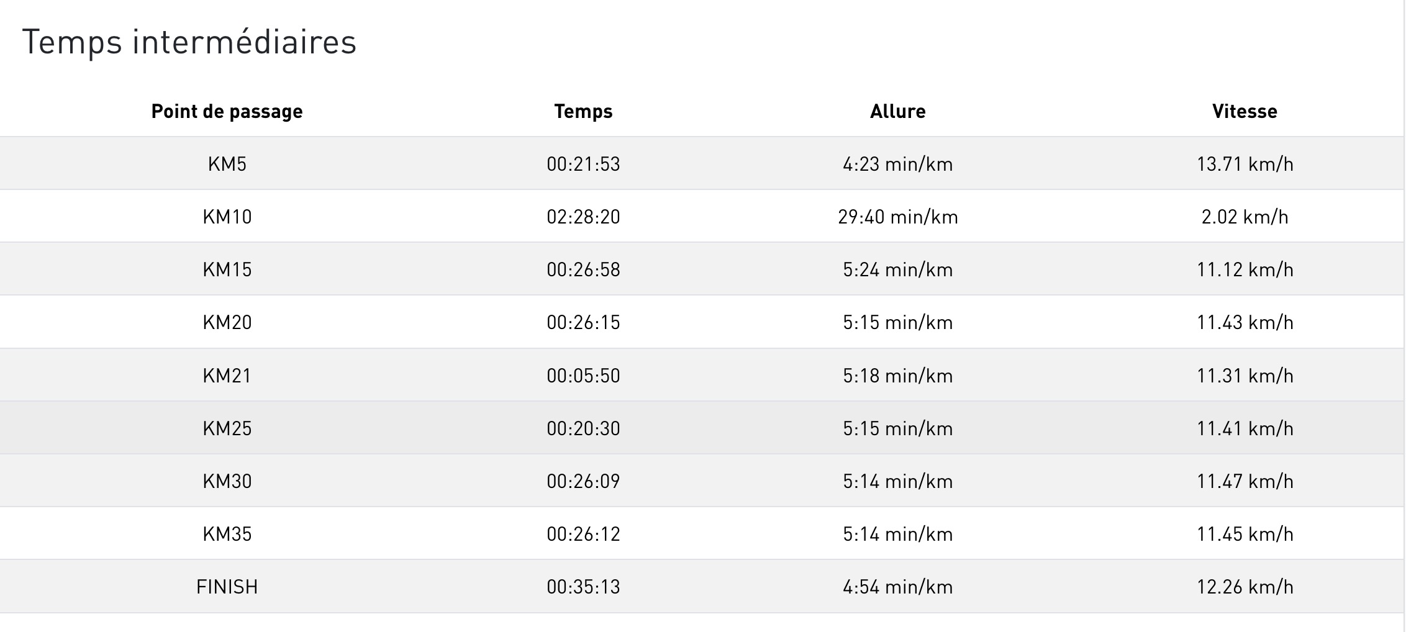Click the KM25 checkpoint cell

[x=227, y=428]
